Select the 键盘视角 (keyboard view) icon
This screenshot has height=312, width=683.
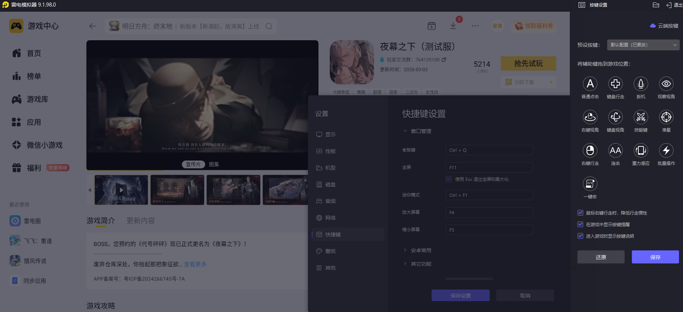click(x=616, y=117)
